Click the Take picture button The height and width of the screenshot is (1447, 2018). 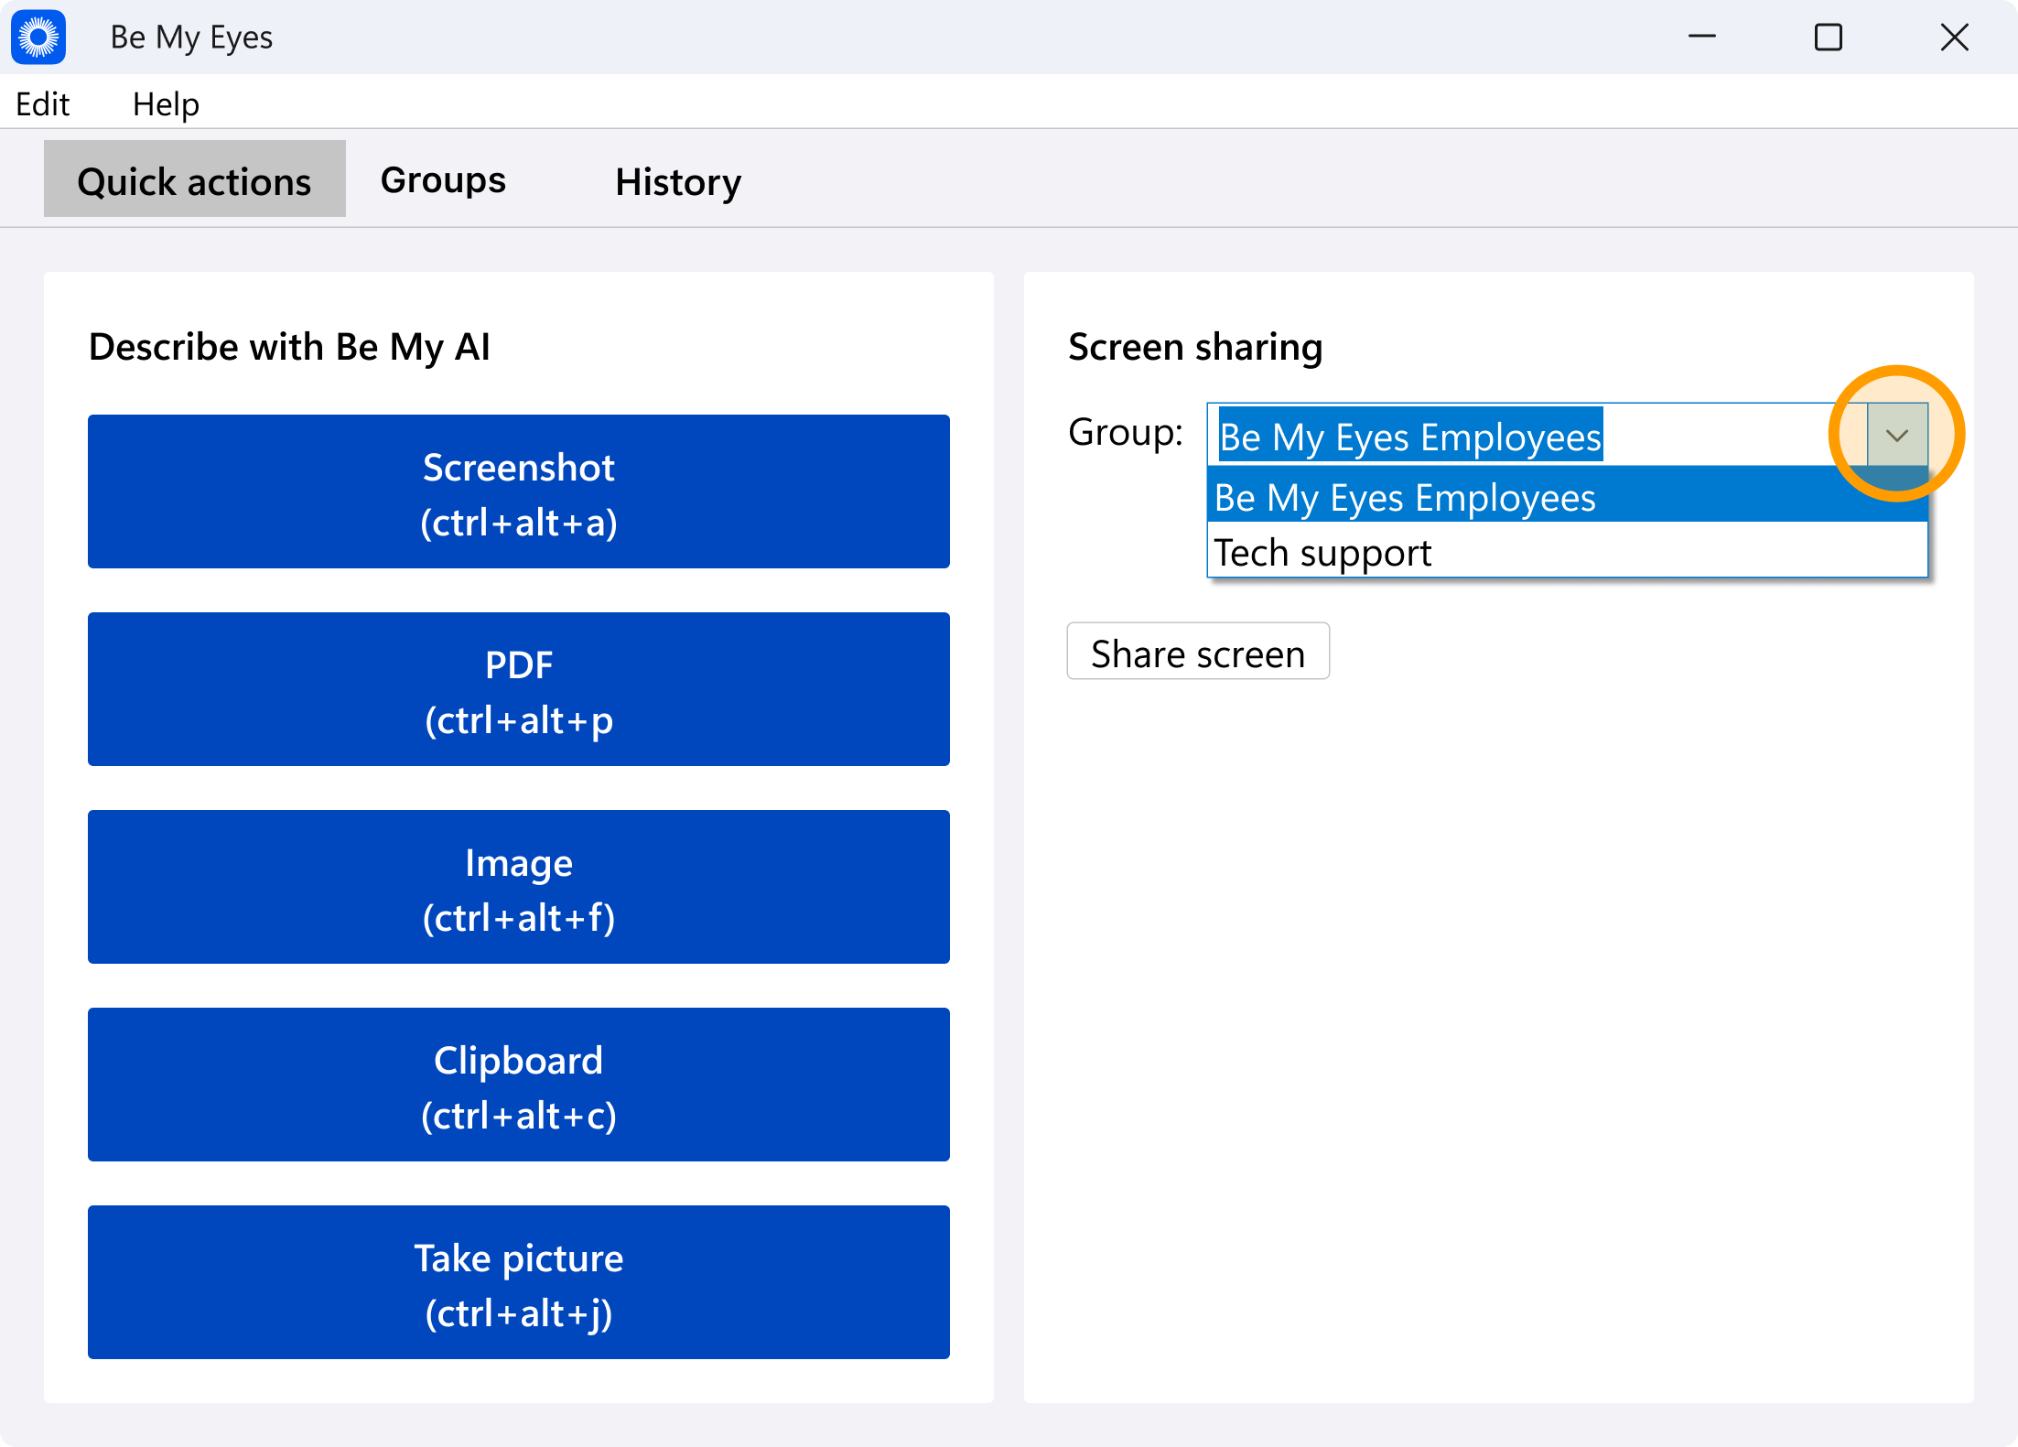519,1282
